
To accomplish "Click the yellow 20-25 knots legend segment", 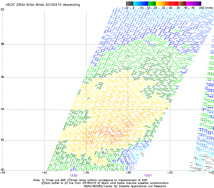I will [x=160, y=3].
